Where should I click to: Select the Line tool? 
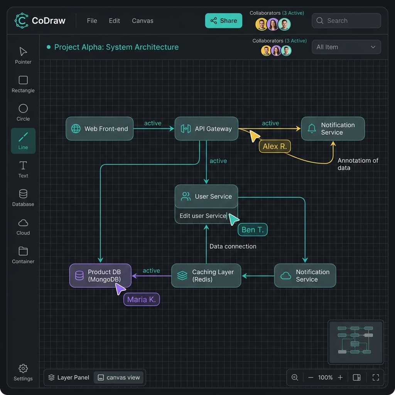(23, 141)
